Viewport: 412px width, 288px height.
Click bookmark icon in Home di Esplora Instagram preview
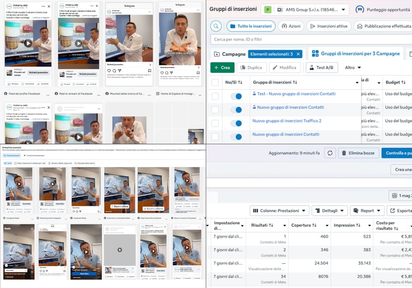(x=198, y=73)
